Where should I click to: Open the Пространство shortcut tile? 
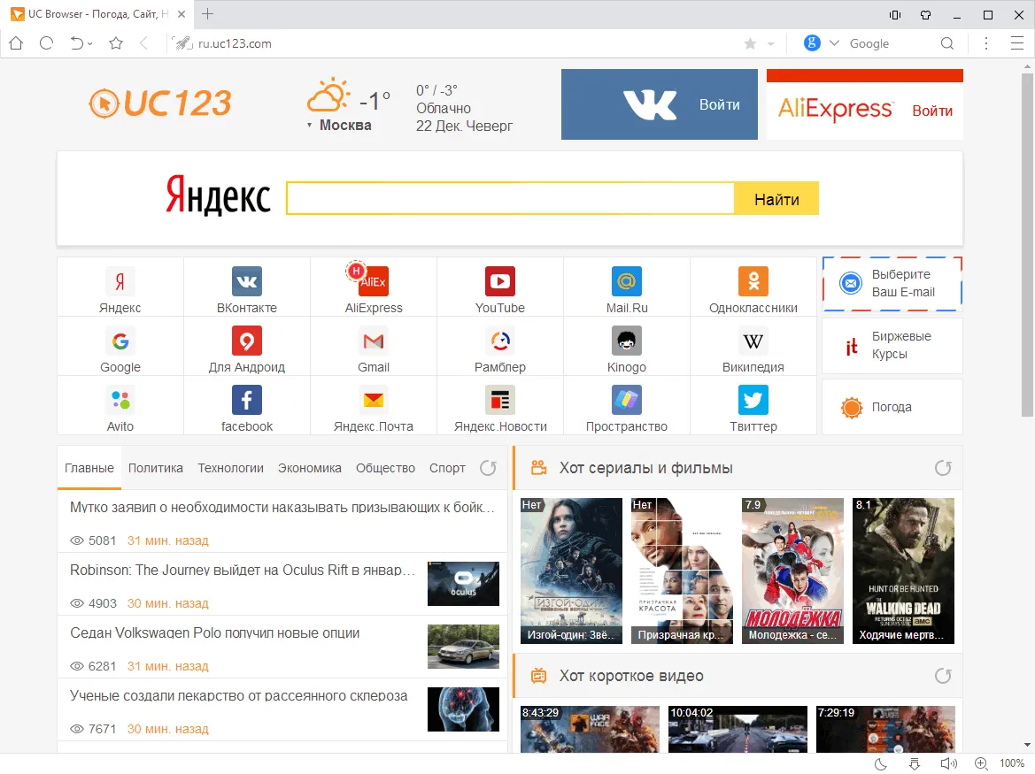pos(627,407)
